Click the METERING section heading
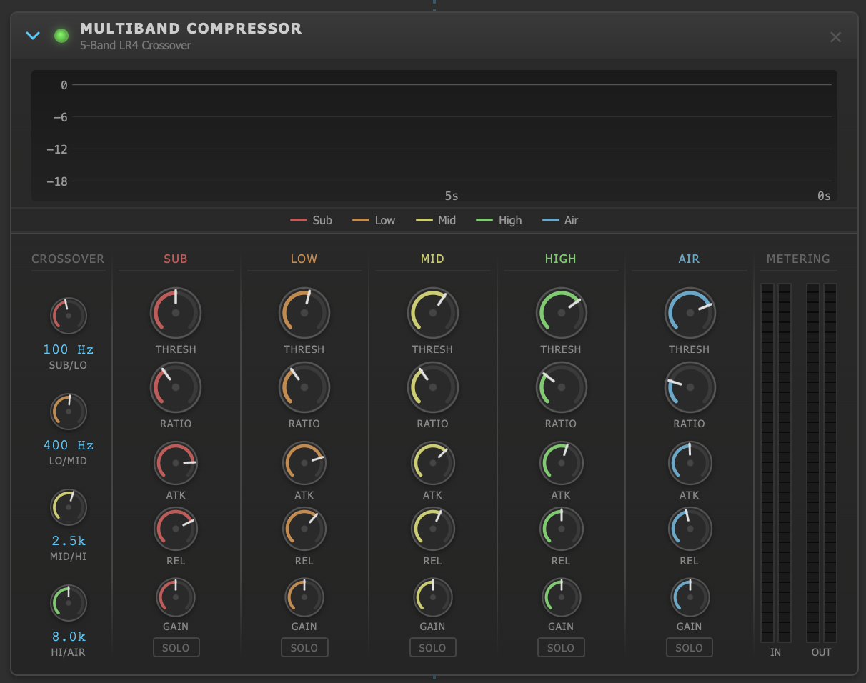866x683 pixels. [x=798, y=259]
